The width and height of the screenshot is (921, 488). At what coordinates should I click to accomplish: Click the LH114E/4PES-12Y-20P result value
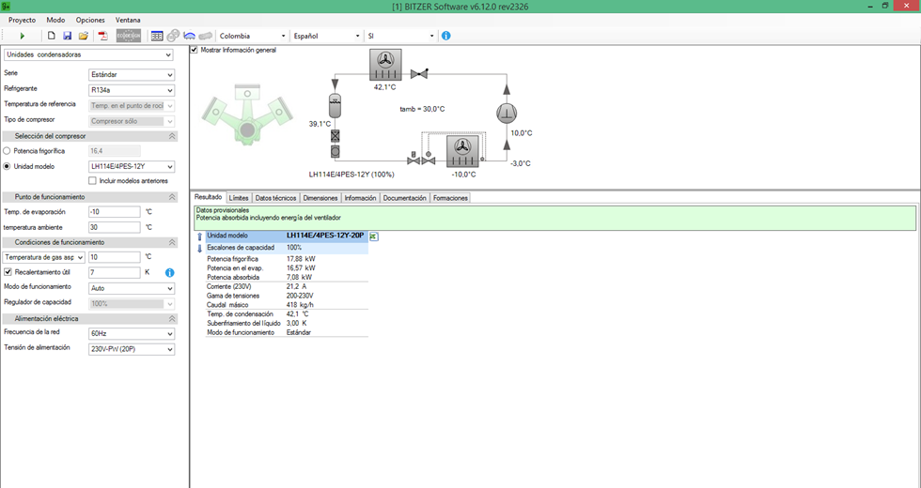click(325, 236)
